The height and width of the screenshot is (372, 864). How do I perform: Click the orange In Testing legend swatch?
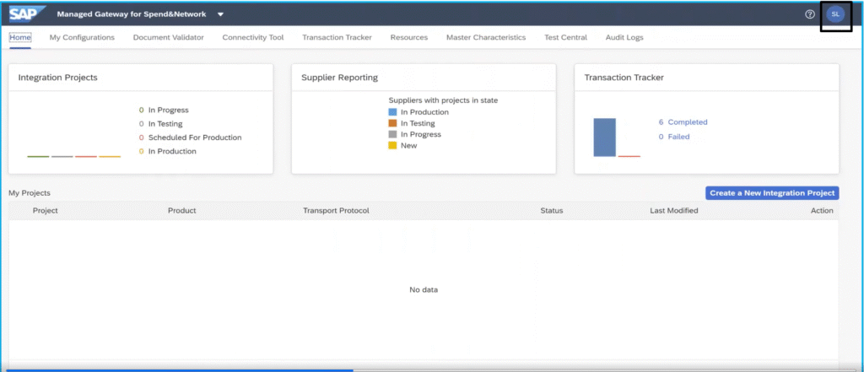pyautogui.click(x=393, y=123)
